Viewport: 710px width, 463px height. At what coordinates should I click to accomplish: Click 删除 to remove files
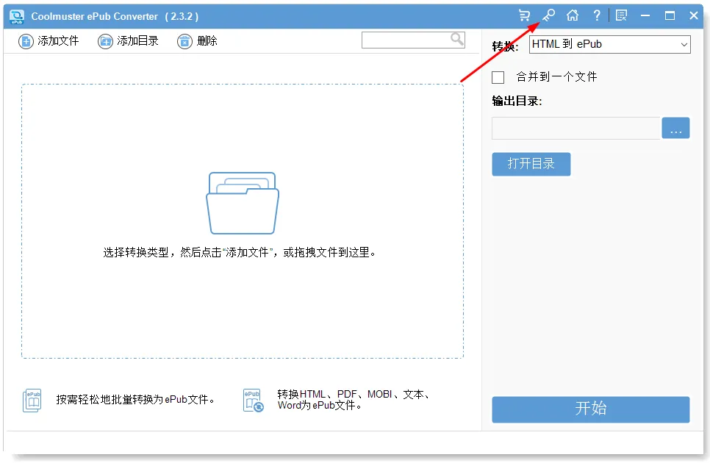click(x=197, y=41)
